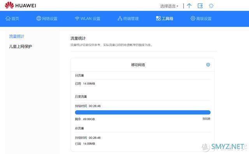Click the 日流量 section label
The height and width of the screenshot is (154, 249).
pos(79,76)
